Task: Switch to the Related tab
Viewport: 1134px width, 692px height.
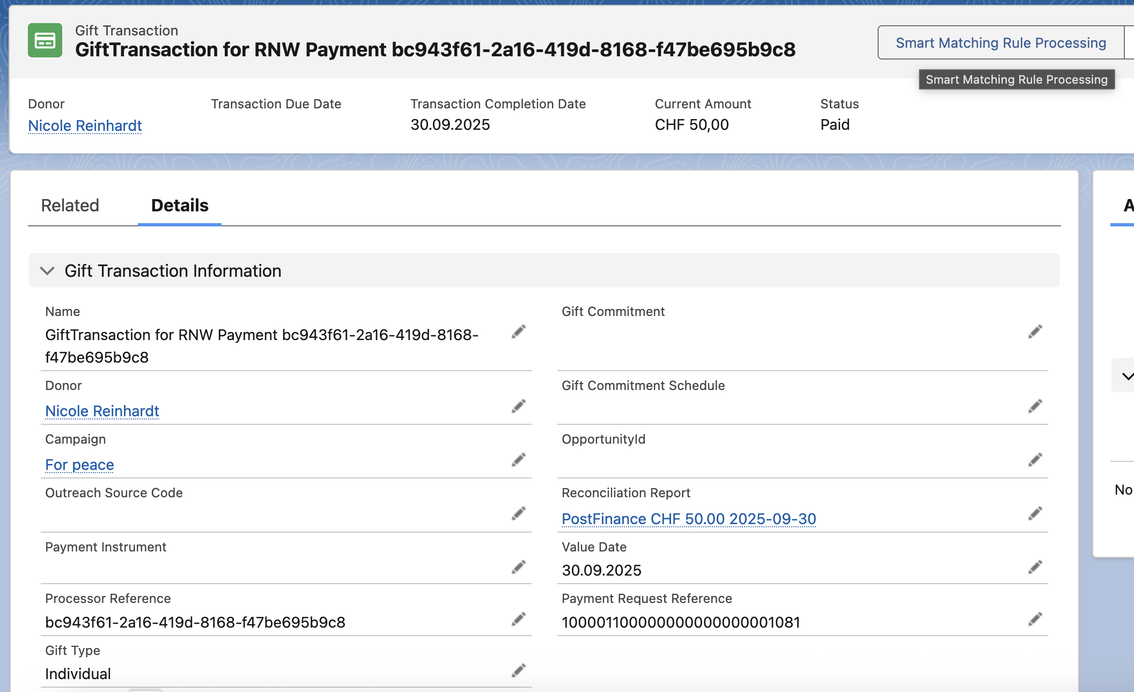Action: click(70, 205)
